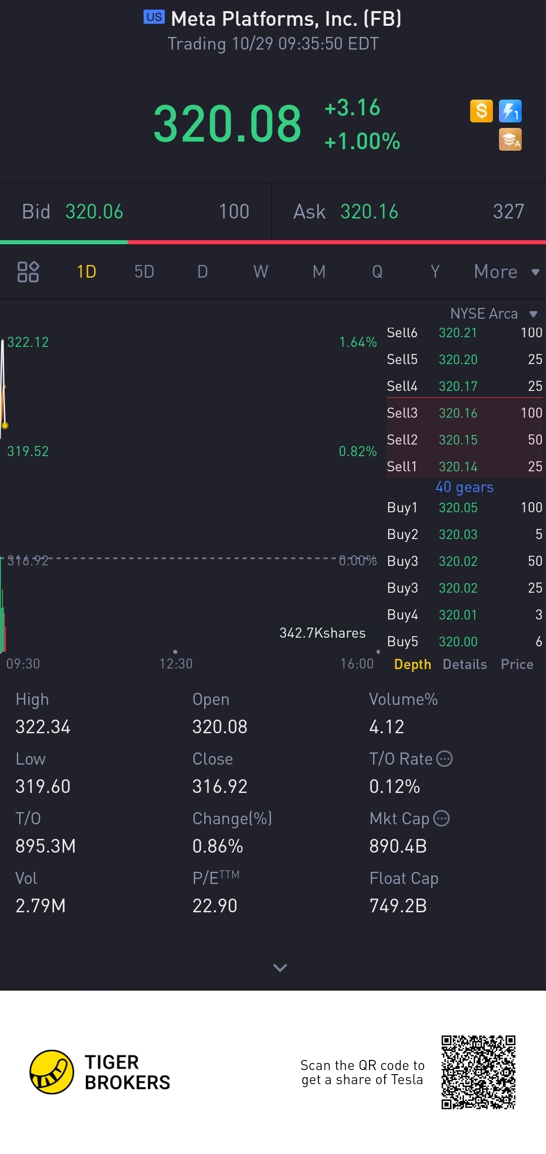Tap the Vol value 2.79M
Viewport: 546px width, 1154px height.
[40, 906]
